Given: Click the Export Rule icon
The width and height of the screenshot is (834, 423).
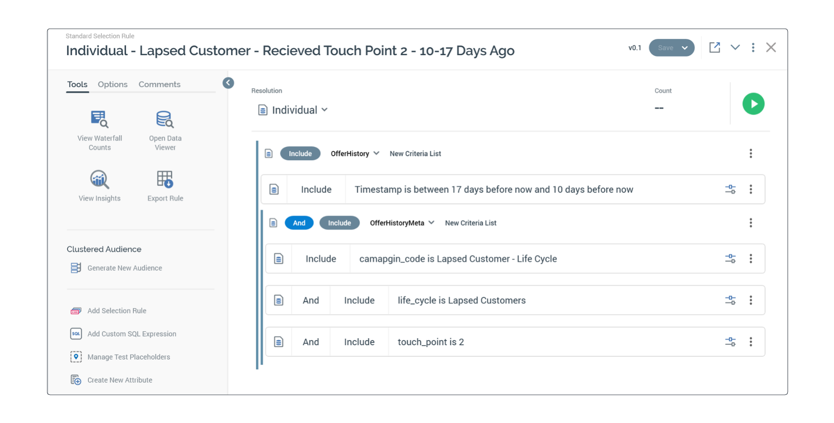Looking at the screenshot, I should click(165, 180).
